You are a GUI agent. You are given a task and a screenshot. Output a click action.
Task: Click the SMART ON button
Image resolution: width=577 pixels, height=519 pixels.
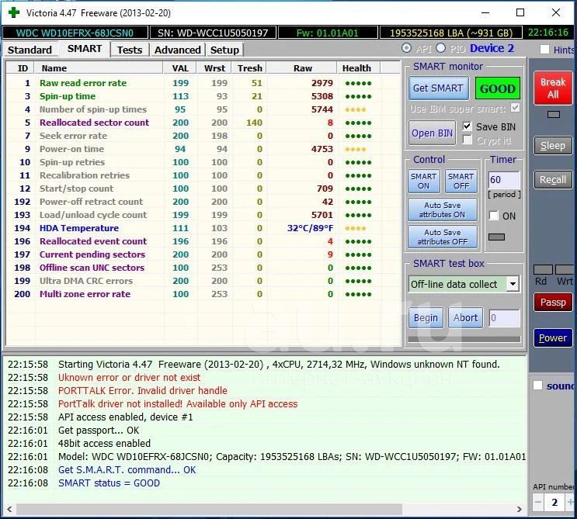click(423, 181)
